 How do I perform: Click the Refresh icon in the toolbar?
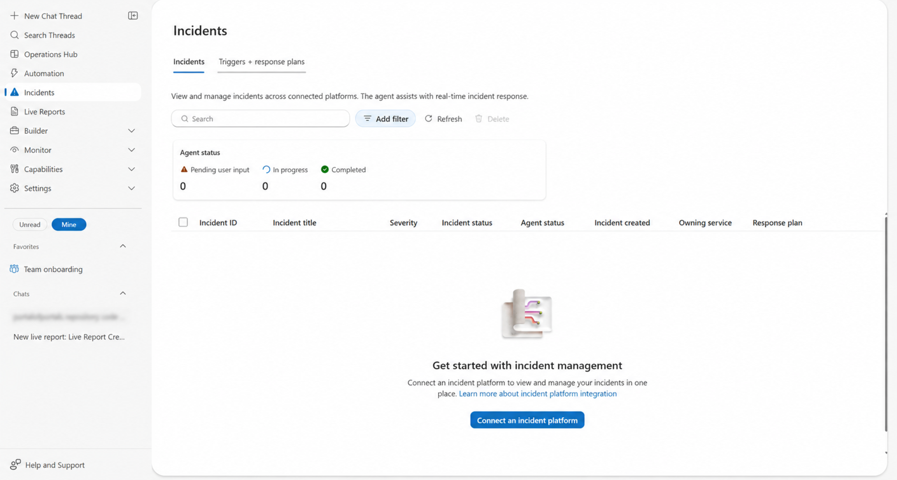[428, 118]
